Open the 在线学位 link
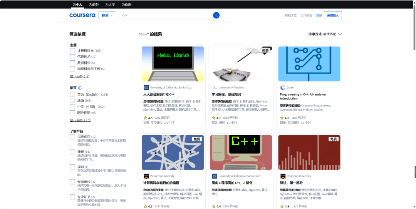The height and width of the screenshot is (209, 416). [x=291, y=15]
